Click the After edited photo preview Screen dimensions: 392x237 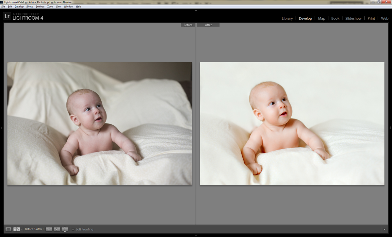(x=292, y=123)
